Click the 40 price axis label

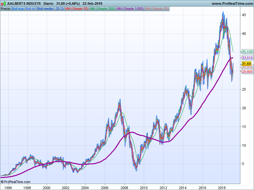tap(244, 34)
